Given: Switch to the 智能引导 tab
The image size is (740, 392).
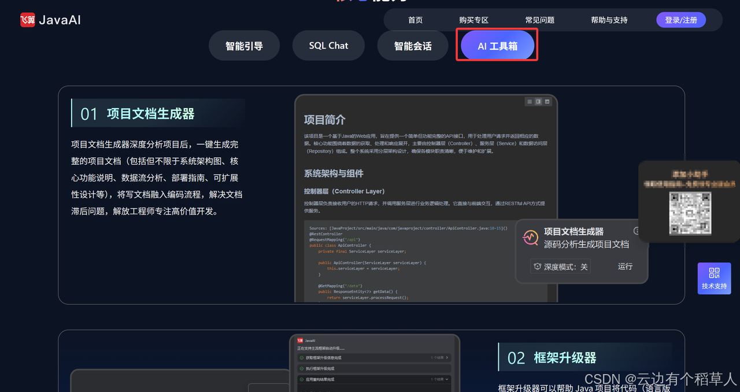Looking at the screenshot, I should pyautogui.click(x=244, y=46).
